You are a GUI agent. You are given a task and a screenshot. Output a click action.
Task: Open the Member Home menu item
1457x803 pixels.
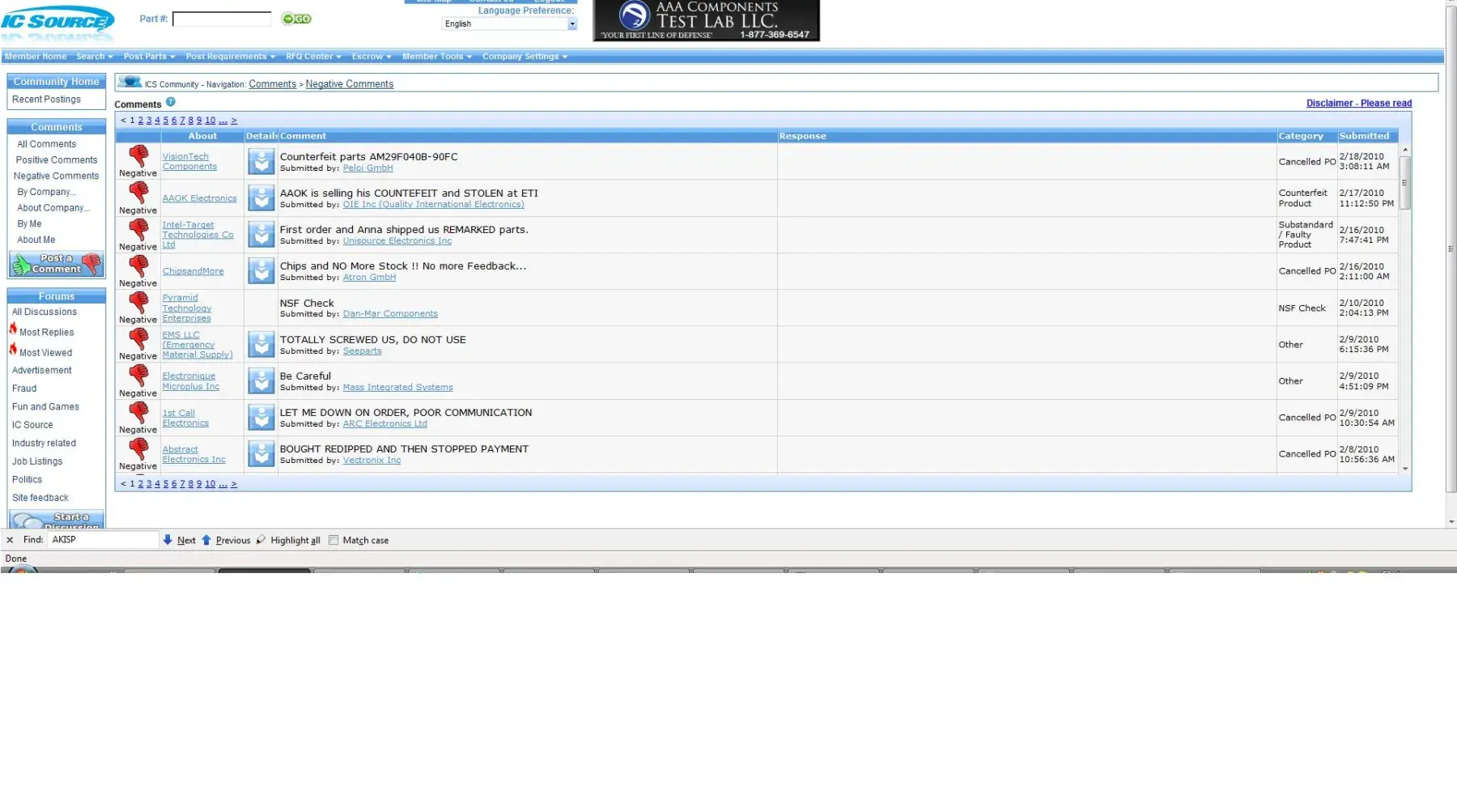[x=36, y=57]
